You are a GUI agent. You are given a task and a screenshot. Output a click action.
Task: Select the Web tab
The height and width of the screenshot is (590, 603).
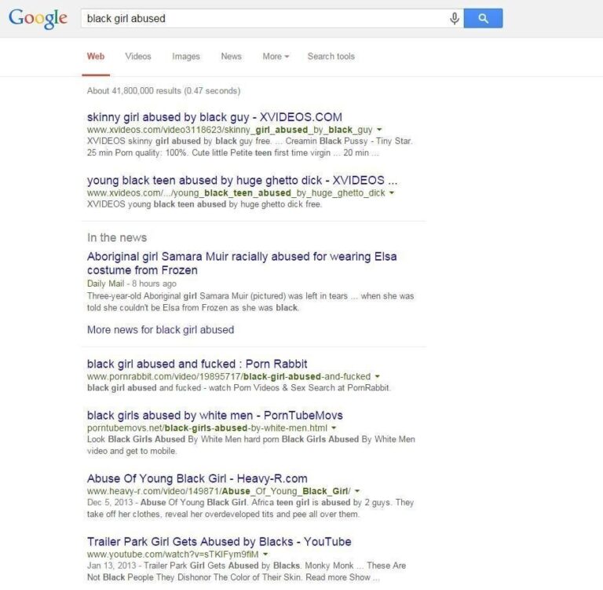(96, 57)
